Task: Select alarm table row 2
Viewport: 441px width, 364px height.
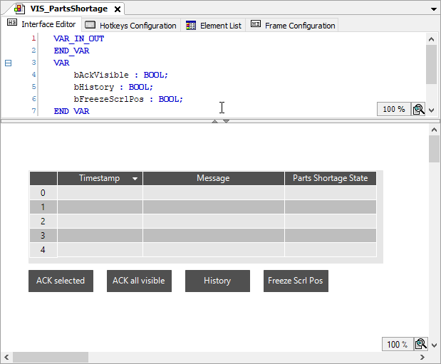Action: click(203, 222)
